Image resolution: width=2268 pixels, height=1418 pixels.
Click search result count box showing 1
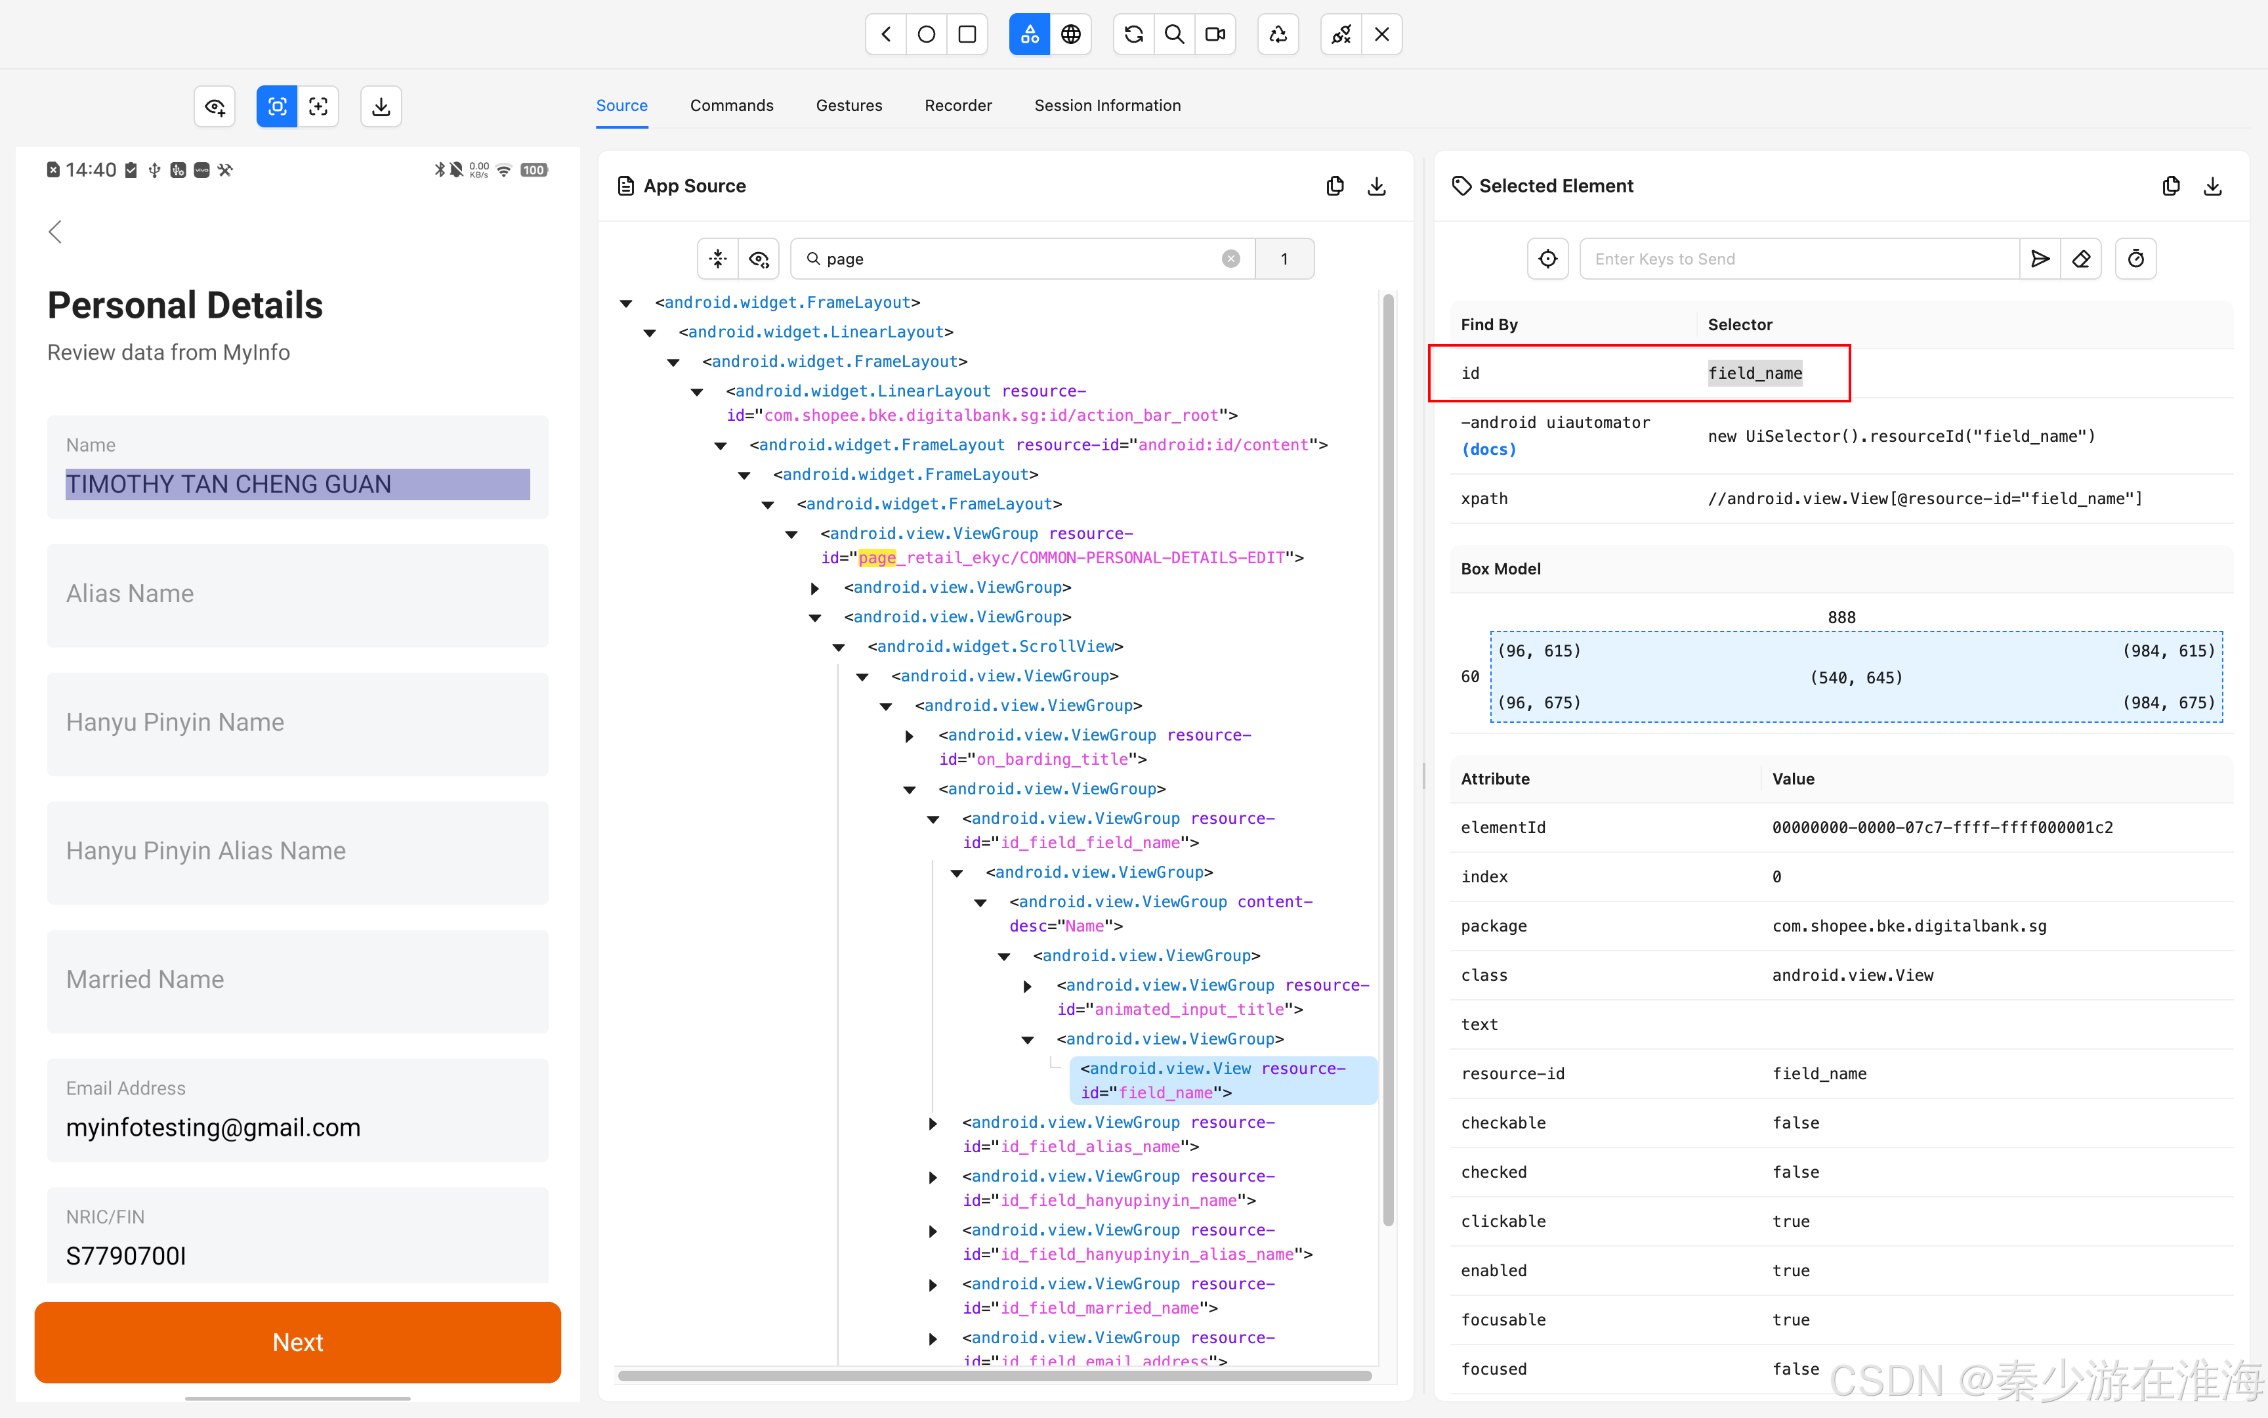click(x=1284, y=259)
